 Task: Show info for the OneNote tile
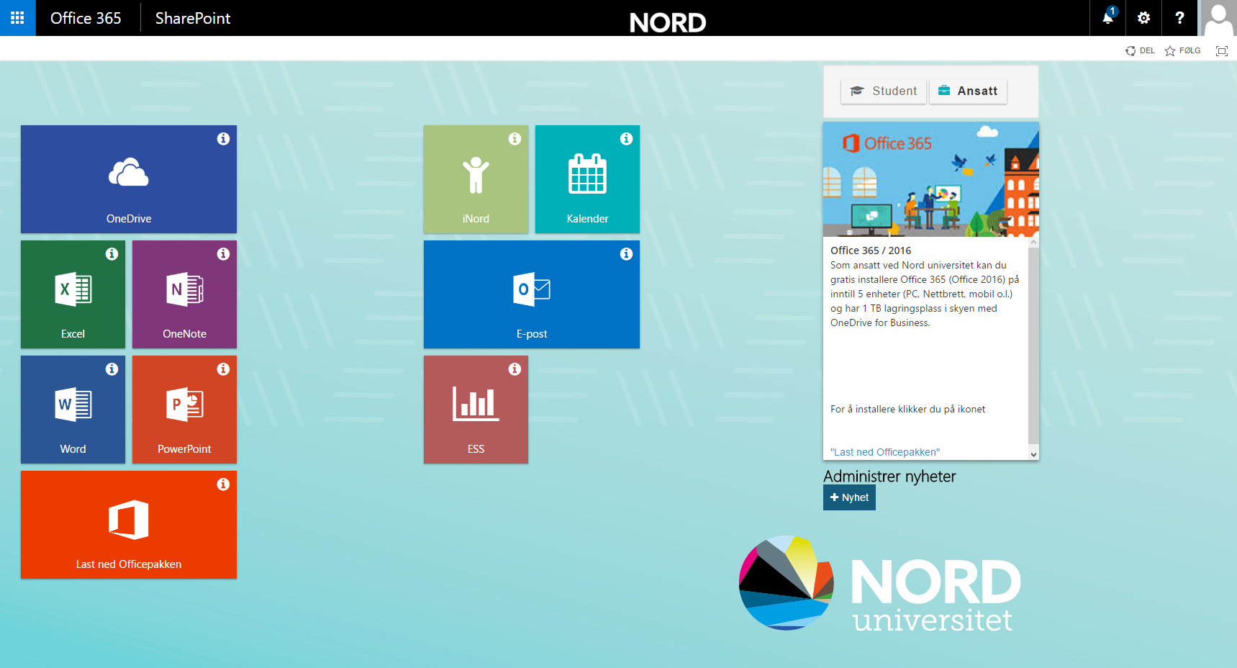pyautogui.click(x=223, y=254)
